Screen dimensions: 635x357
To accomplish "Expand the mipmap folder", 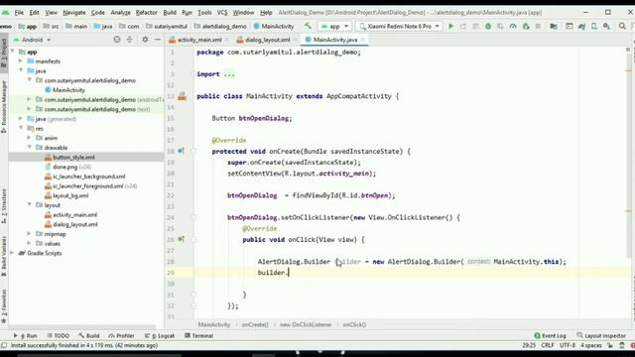I will click(x=29, y=234).
